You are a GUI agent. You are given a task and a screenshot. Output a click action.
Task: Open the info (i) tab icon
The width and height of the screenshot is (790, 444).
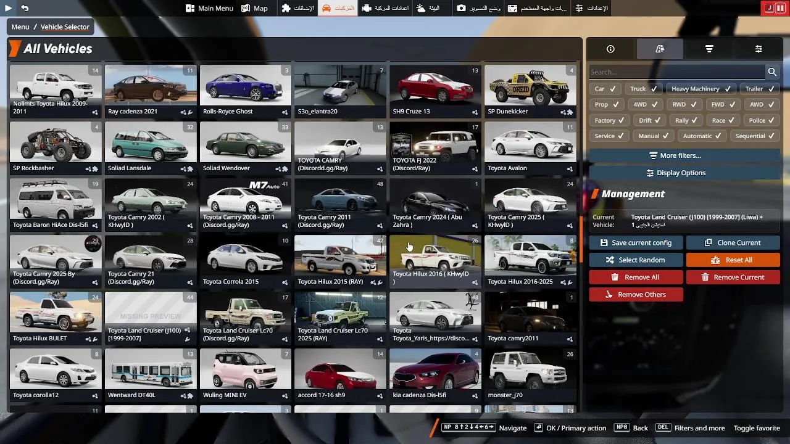click(x=610, y=49)
